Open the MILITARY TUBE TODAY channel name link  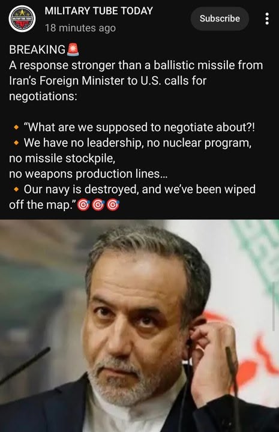98,11
